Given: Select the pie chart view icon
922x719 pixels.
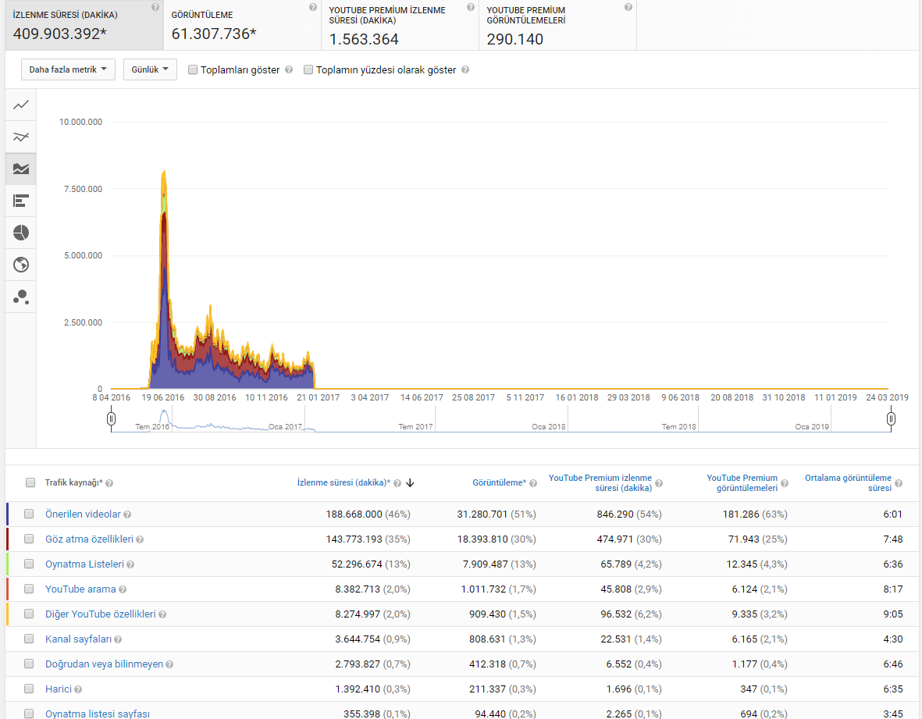Looking at the screenshot, I should [21, 233].
